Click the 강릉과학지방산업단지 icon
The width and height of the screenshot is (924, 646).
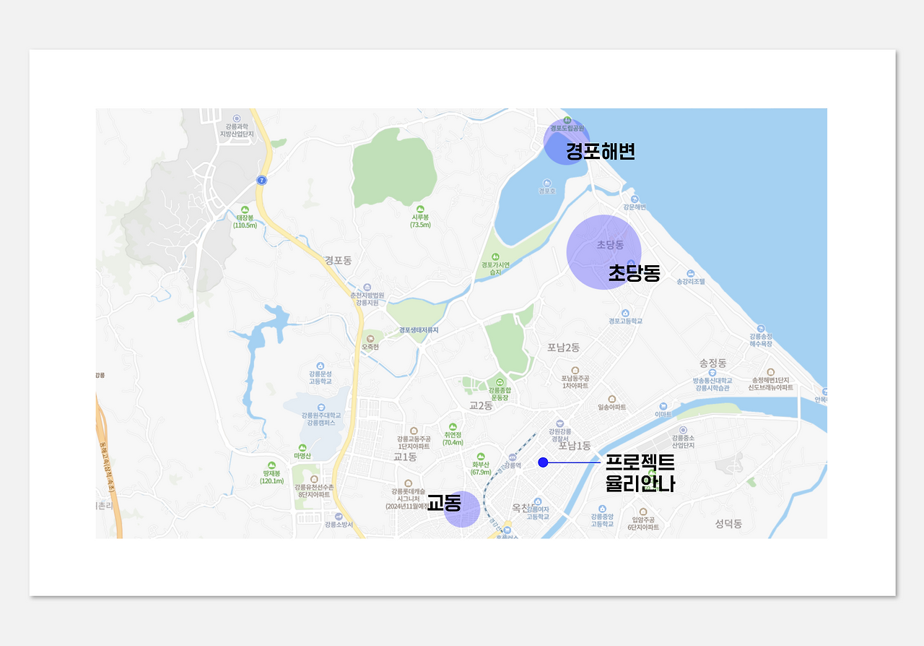(236, 118)
